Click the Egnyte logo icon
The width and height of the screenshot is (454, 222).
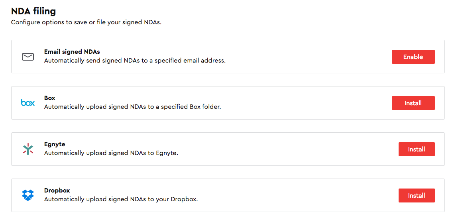[x=28, y=149]
